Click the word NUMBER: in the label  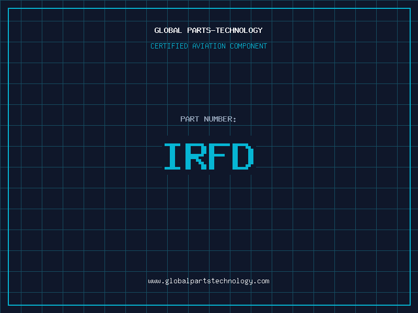point(220,119)
